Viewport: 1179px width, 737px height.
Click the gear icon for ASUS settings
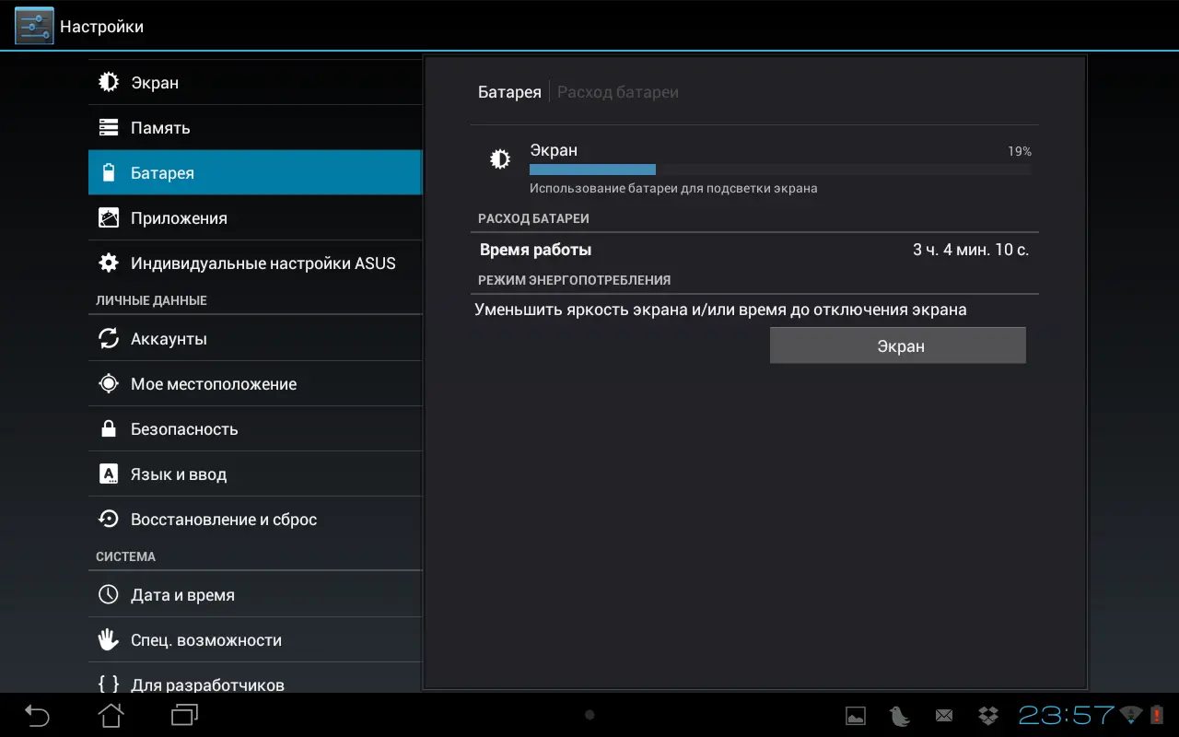pos(109,263)
